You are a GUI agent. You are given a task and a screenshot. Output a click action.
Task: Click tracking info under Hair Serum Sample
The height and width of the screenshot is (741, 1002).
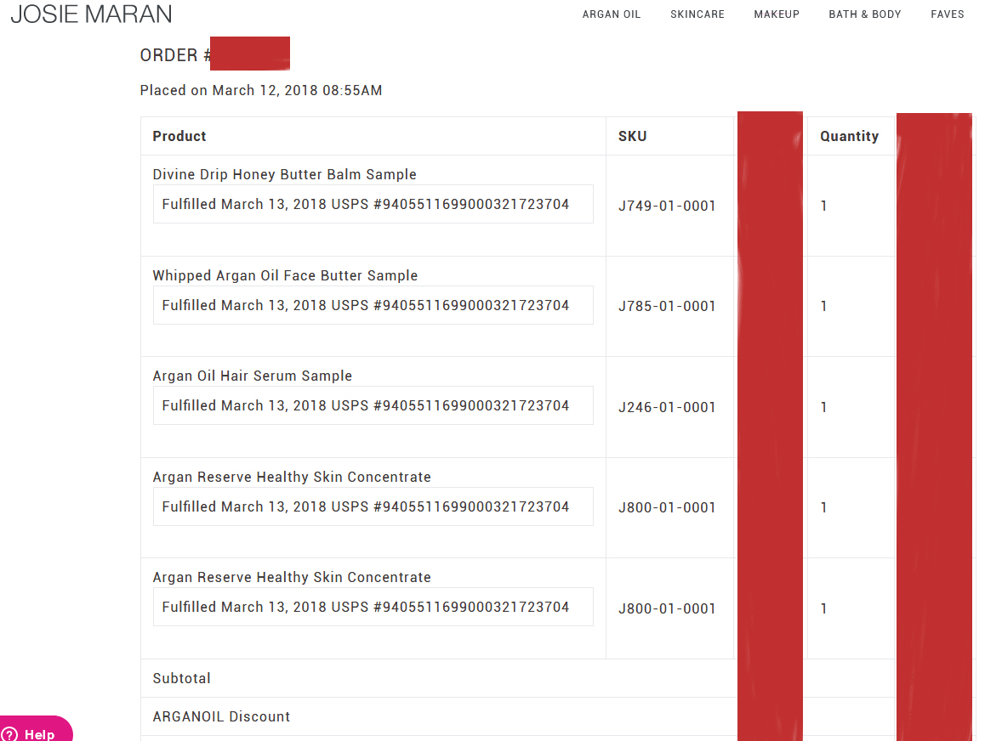(366, 406)
